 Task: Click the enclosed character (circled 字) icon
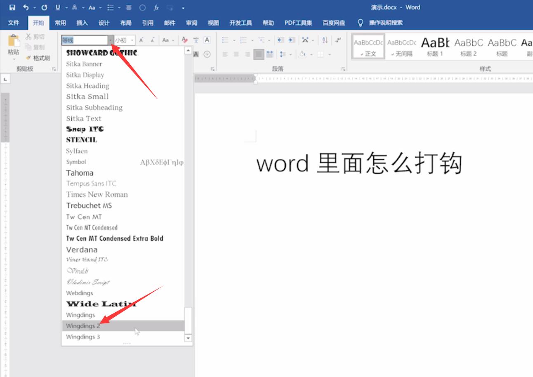point(207,54)
